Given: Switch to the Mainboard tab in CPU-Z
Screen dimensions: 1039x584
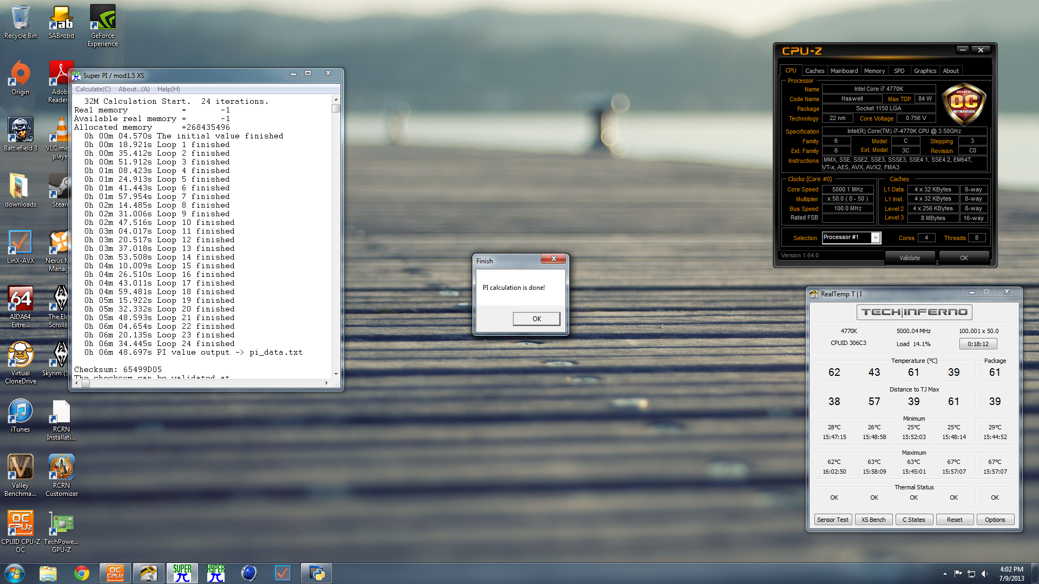Looking at the screenshot, I should (x=844, y=71).
